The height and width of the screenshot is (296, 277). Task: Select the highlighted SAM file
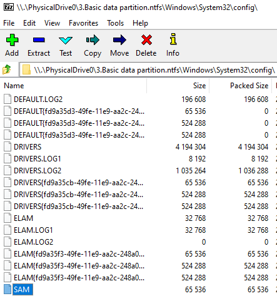(x=23, y=290)
